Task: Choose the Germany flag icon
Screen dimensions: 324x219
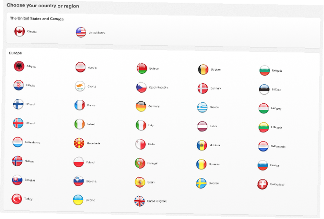Action: pyautogui.click(x=141, y=106)
